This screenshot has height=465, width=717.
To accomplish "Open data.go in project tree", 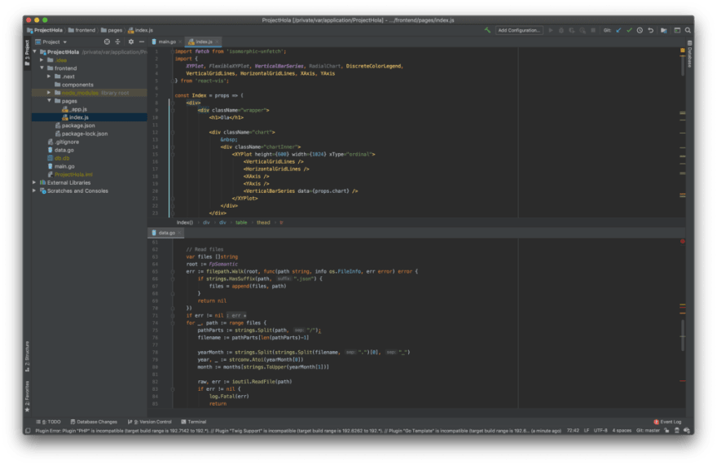I will [60, 150].
